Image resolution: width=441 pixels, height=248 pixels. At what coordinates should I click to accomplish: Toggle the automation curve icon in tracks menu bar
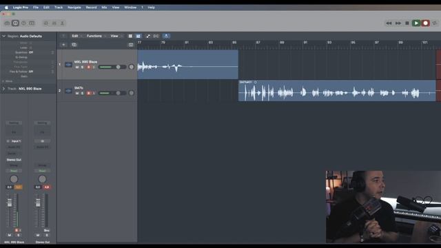pyautogui.click(x=148, y=36)
